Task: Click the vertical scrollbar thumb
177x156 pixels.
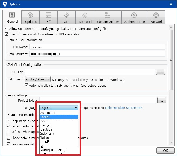Action: (x=171, y=60)
